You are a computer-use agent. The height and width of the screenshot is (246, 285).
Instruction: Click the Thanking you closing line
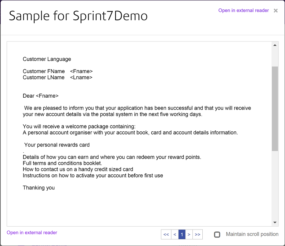point(39,188)
